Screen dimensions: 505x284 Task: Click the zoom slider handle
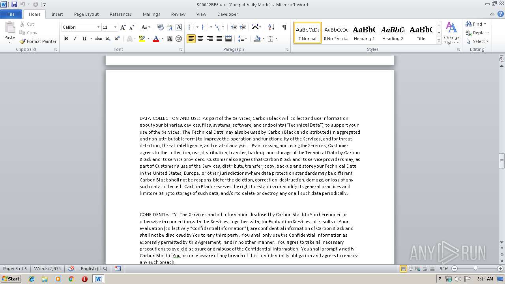[475, 269]
